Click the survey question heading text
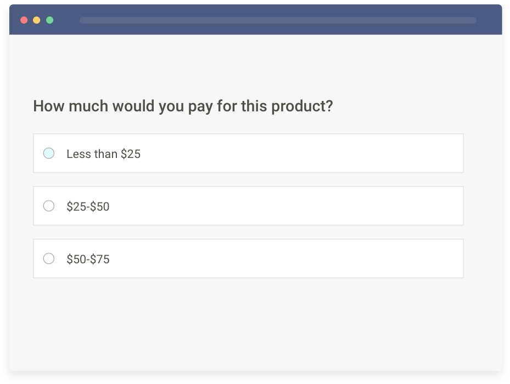 pos(183,106)
